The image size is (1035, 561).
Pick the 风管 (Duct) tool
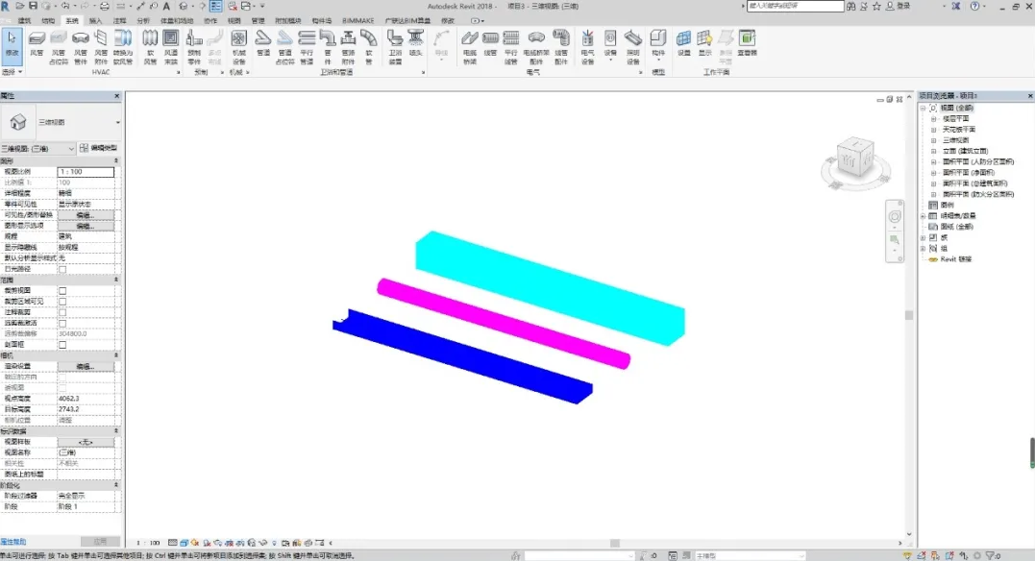coord(37,43)
